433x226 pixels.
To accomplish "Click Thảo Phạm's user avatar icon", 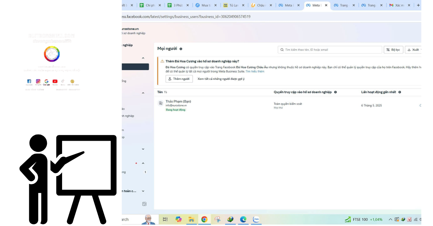I will click(x=161, y=103).
